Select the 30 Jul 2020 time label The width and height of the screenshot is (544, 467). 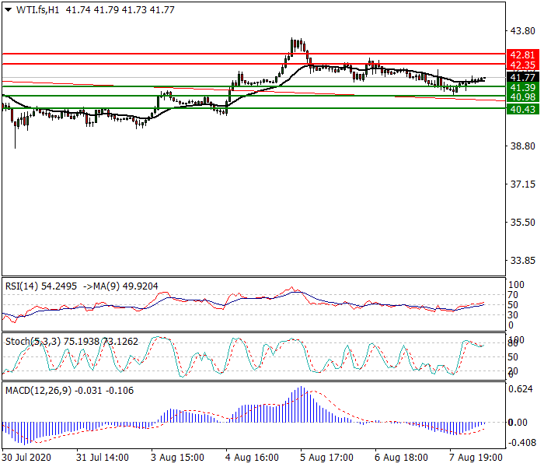point(26,458)
